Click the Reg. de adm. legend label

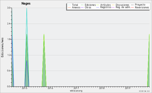click(x=123, y=7)
